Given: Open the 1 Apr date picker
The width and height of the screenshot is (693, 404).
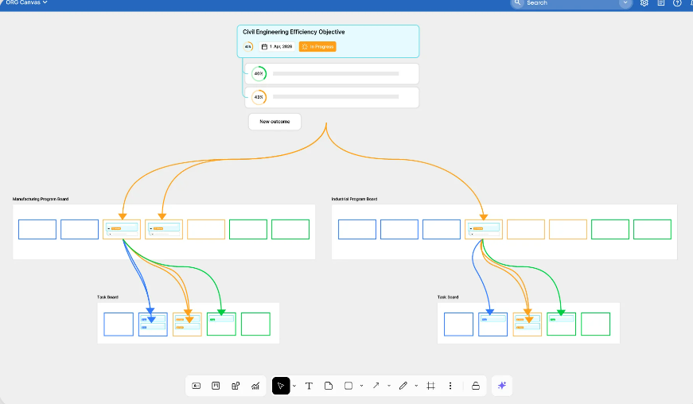Looking at the screenshot, I should tap(278, 47).
